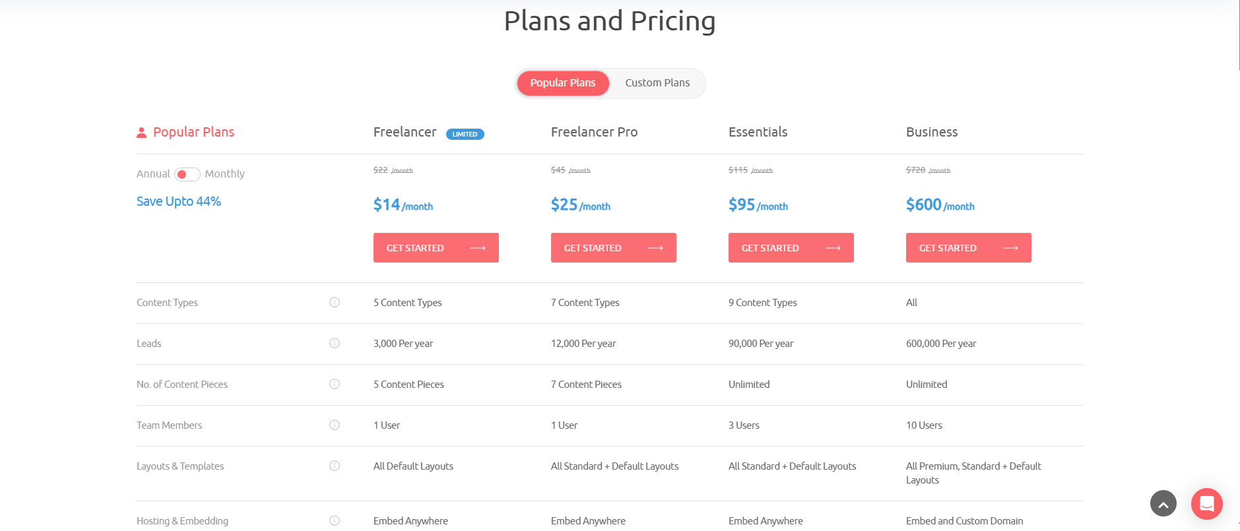Click the LIMITED badge next to Freelancer
Screen dimensions: 1240x531
(465, 134)
